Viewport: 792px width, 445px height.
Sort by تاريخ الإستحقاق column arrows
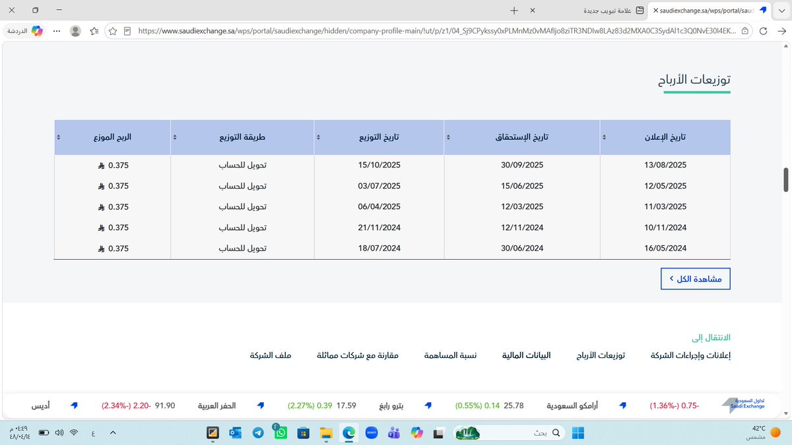[x=449, y=138]
